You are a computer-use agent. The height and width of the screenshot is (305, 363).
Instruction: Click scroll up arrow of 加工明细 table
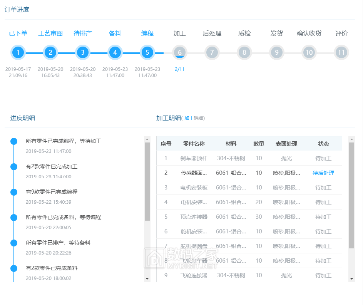pyautogui.click(x=351, y=139)
